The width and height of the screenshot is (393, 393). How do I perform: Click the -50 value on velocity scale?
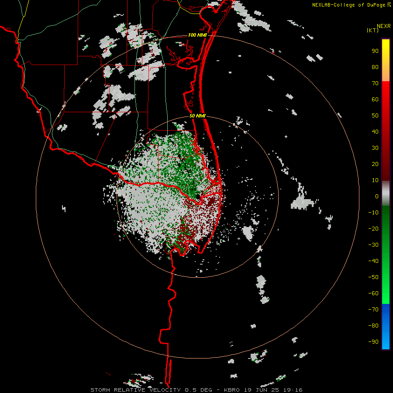click(x=373, y=277)
